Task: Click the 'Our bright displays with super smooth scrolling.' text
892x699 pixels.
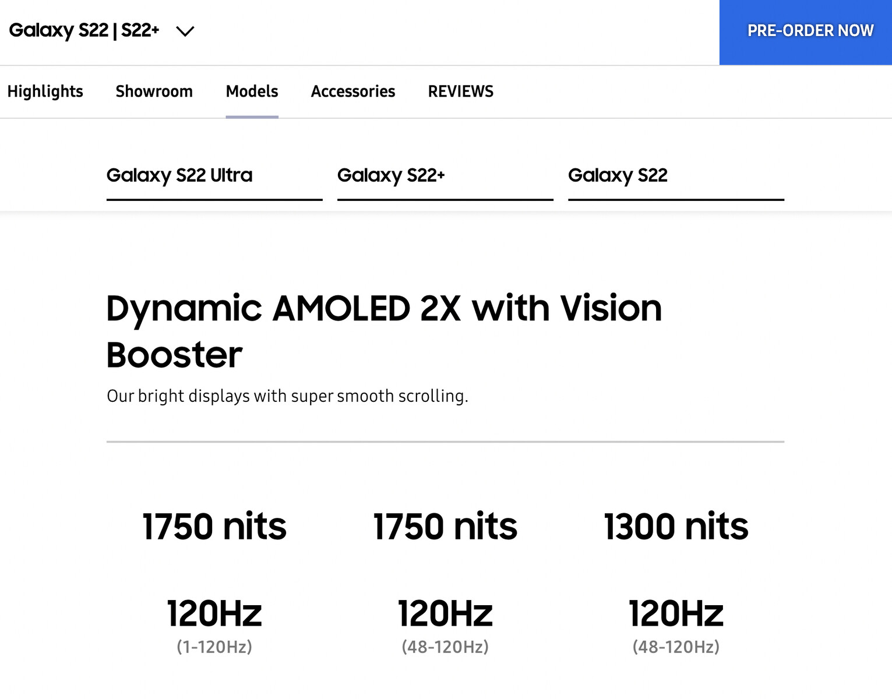Action: click(287, 396)
